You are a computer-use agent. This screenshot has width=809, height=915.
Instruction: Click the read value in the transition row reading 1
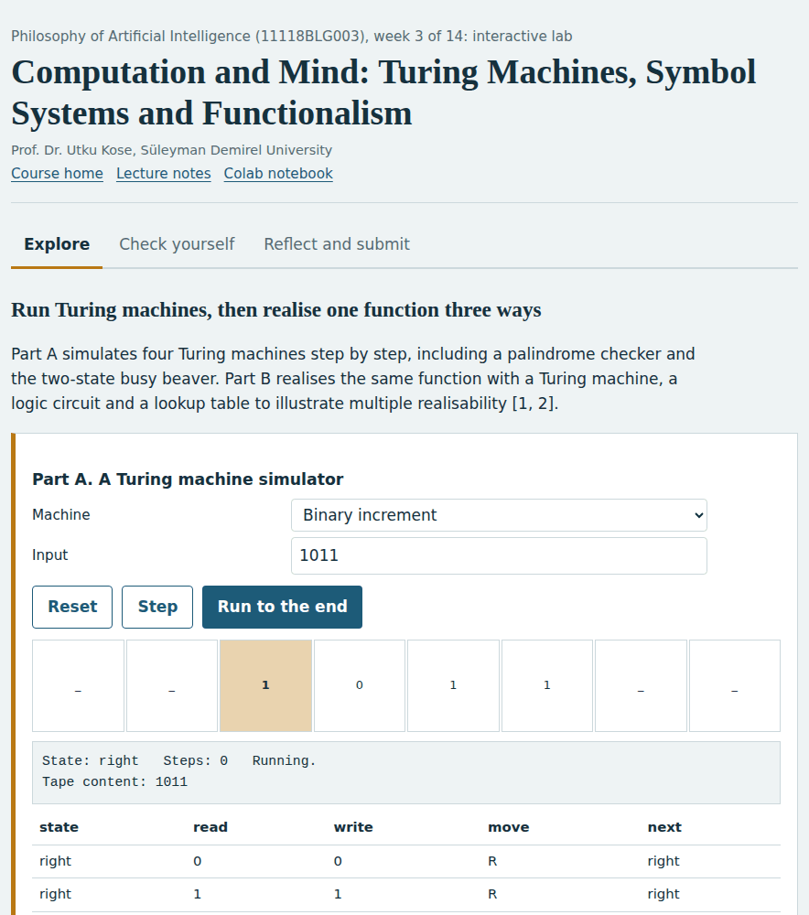point(198,894)
